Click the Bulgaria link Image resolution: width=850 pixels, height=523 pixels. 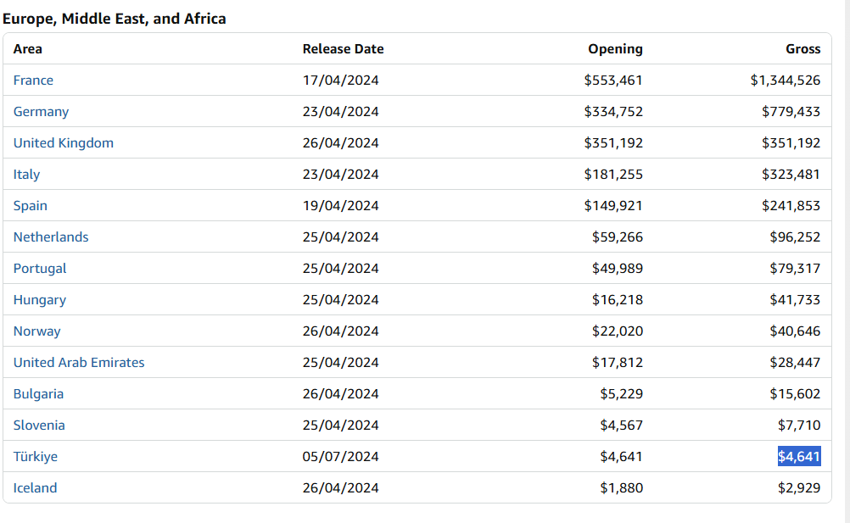38,394
